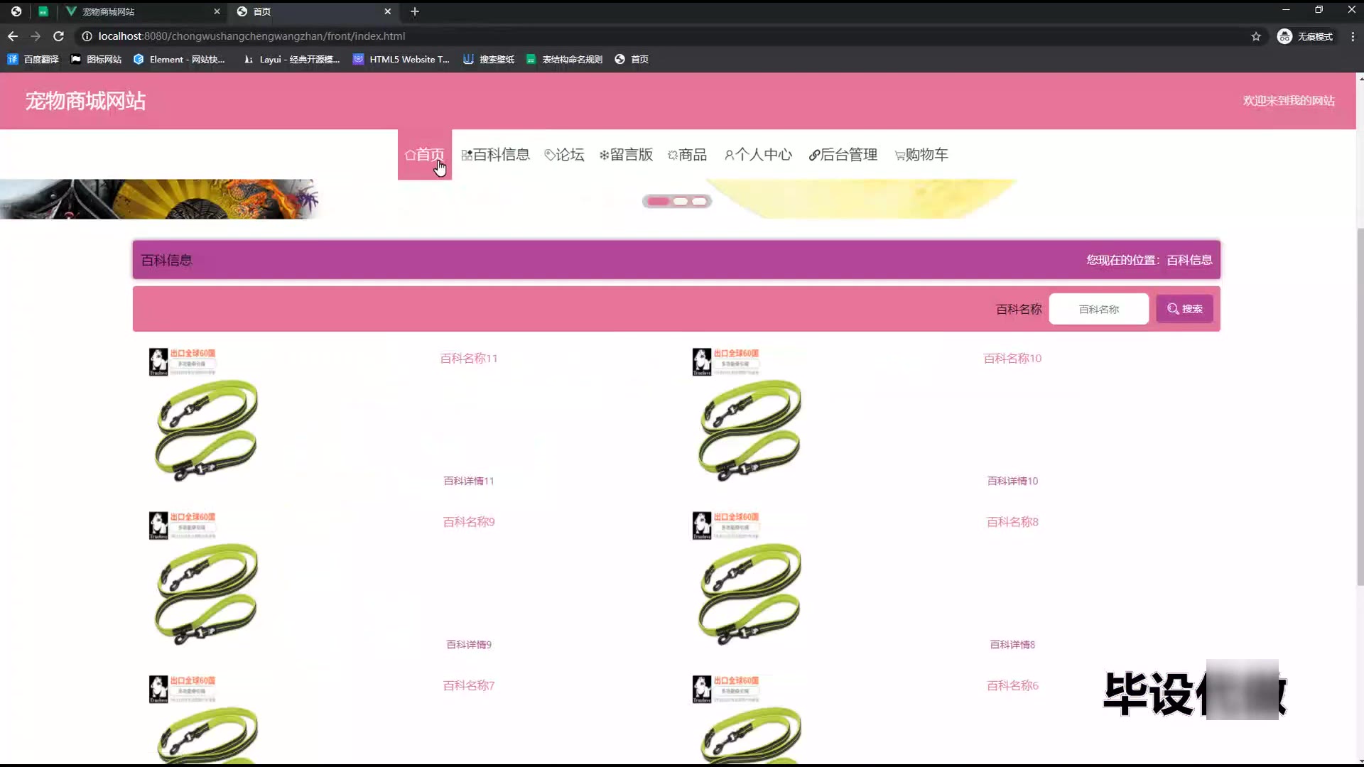Reload the current page
This screenshot has height=767, width=1364.
[59, 36]
